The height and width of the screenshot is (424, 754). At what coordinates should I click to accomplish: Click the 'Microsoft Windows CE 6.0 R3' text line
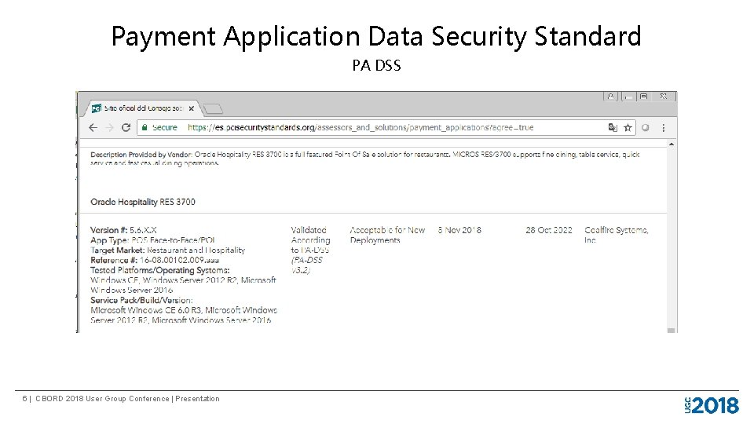click(x=184, y=310)
